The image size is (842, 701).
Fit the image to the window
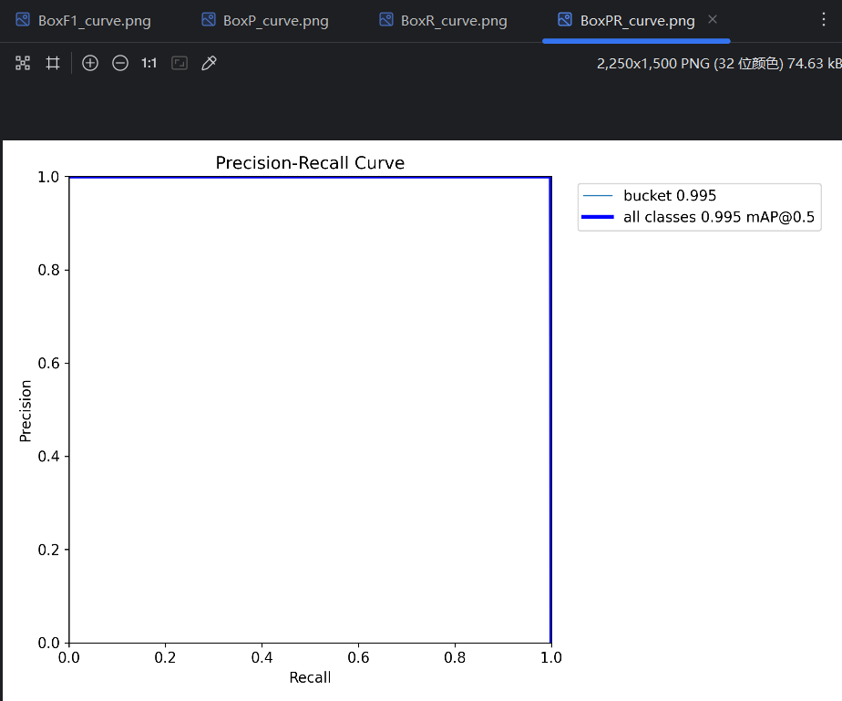[x=180, y=64]
